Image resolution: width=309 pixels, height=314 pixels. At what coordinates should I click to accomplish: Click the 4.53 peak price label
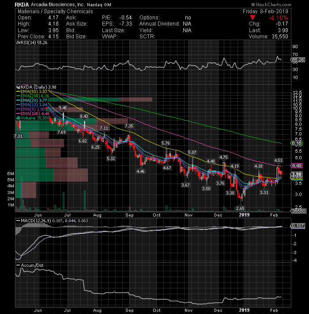coord(278,160)
